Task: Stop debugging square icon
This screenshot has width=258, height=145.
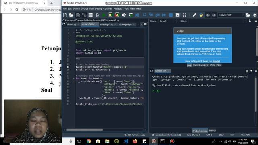Action: [171, 15]
